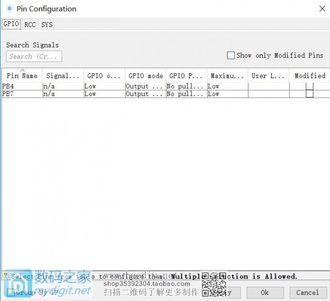Click the help question mark icon
The width and height of the screenshot is (330, 301).
[x=5, y=276]
